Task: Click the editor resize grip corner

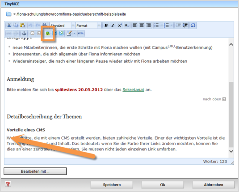Action: [232, 163]
